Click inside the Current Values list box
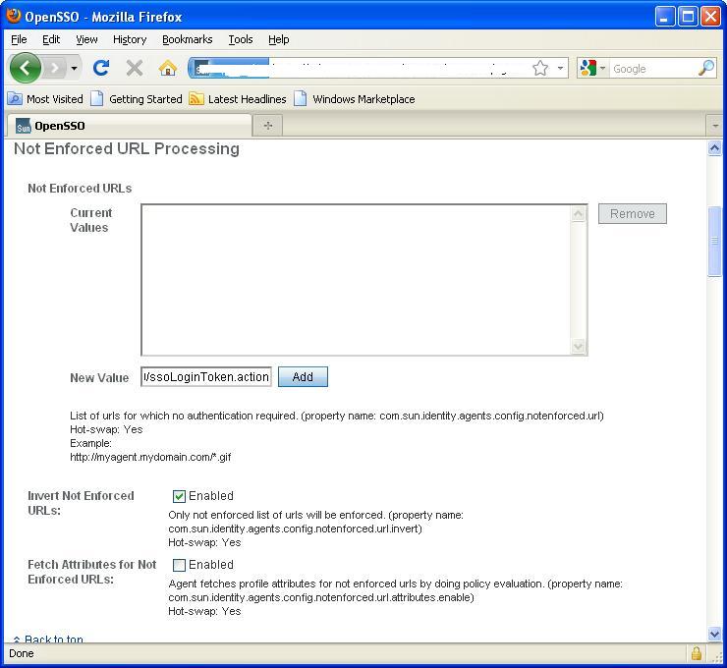 pyautogui.click(x=356, y=280)
